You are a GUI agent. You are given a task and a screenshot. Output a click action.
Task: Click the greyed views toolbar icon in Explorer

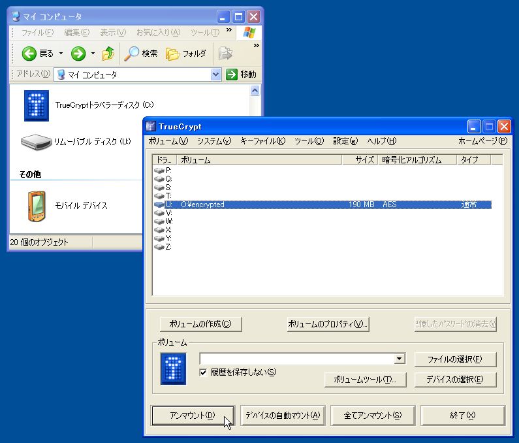click(225, 54)
